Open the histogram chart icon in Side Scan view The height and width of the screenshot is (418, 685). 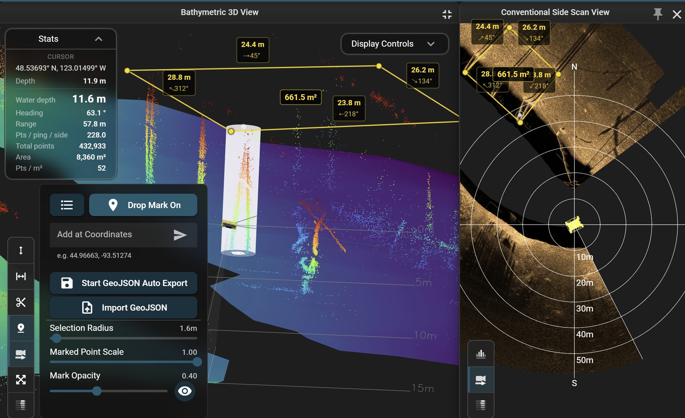481,354
